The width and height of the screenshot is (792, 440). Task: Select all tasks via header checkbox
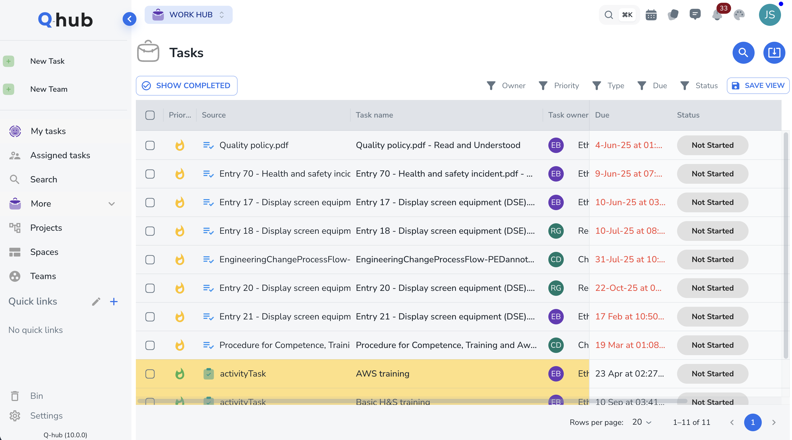(x=150, y=115)
